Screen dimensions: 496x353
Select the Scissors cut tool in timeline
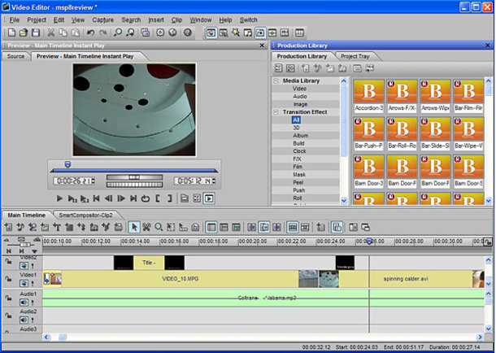[146, 227]
